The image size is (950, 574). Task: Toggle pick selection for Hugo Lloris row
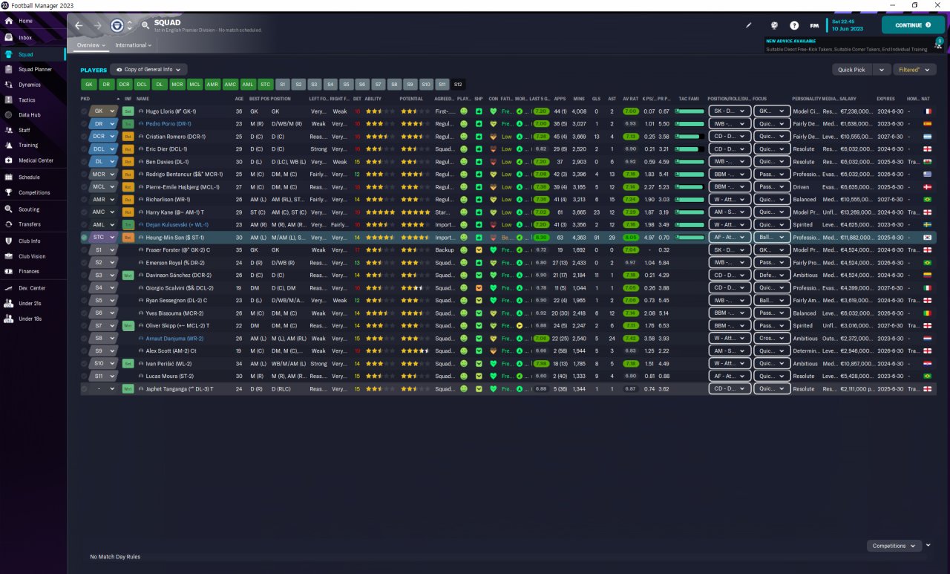[x=85, y=111]
